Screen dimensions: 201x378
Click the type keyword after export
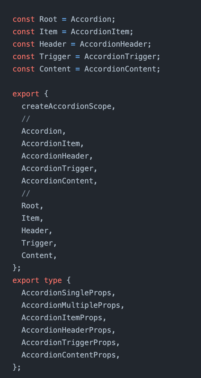(x=53, y=280)
